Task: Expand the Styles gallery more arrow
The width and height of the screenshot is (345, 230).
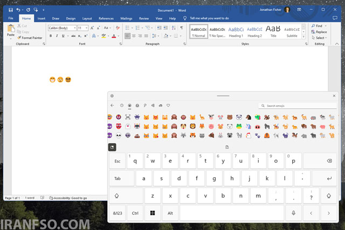Action: point(303,37)
